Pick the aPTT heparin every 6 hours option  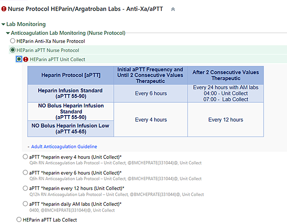pyautogui.click(x=25, y=172)
